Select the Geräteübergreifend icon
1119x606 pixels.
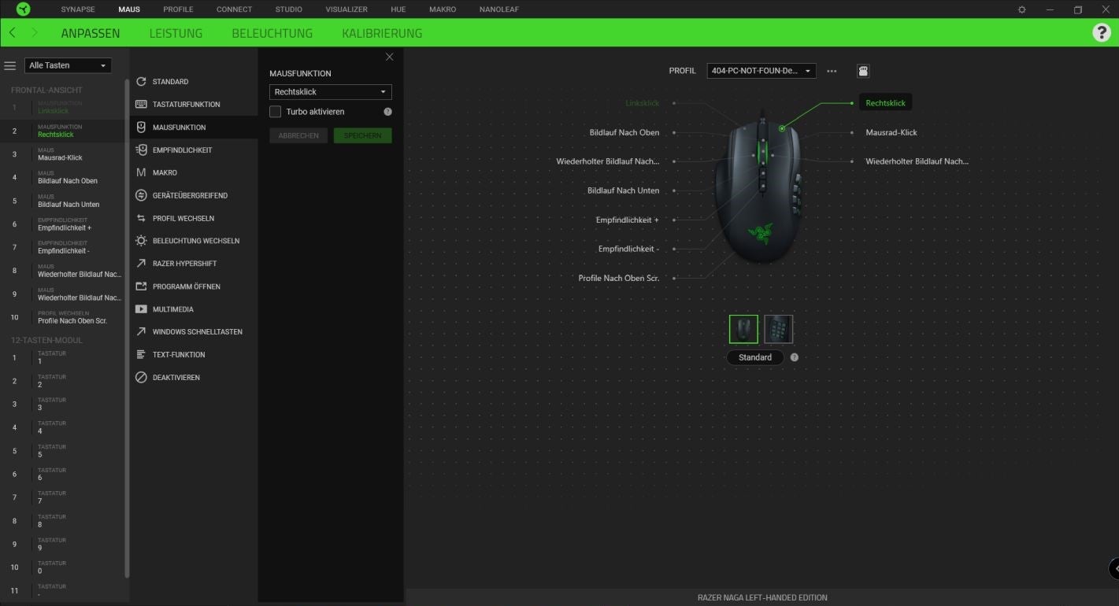[x=142, y=195]
